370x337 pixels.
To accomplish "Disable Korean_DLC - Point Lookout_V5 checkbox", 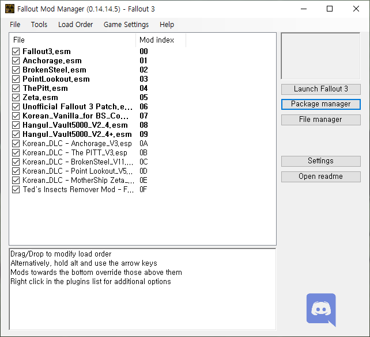I will pos(16,171).
